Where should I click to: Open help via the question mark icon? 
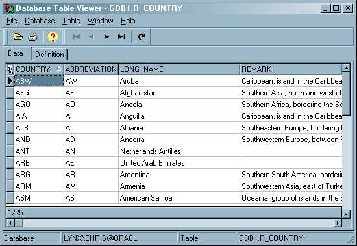click(53, 36)
